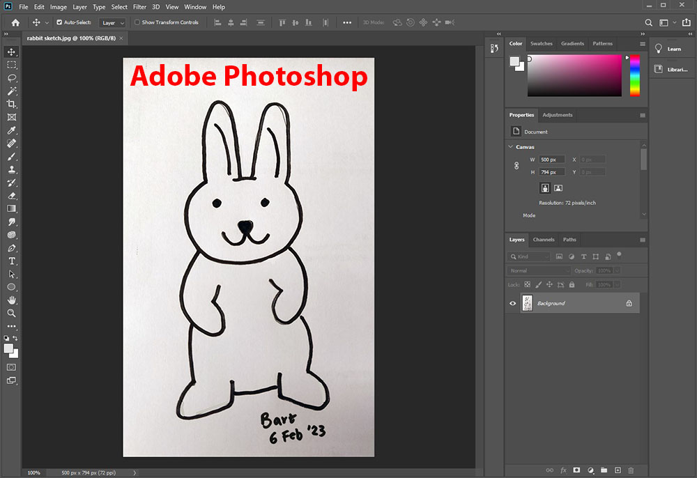Open the Image menu
Screen dimensions: 697x478
tap(59, 7)
